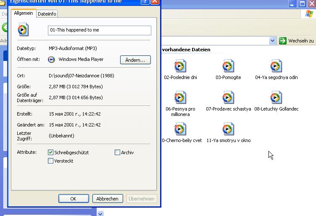
Task: Uncheck the Schreibgeschützt checkbox
Action: click(x=51, y=153)
